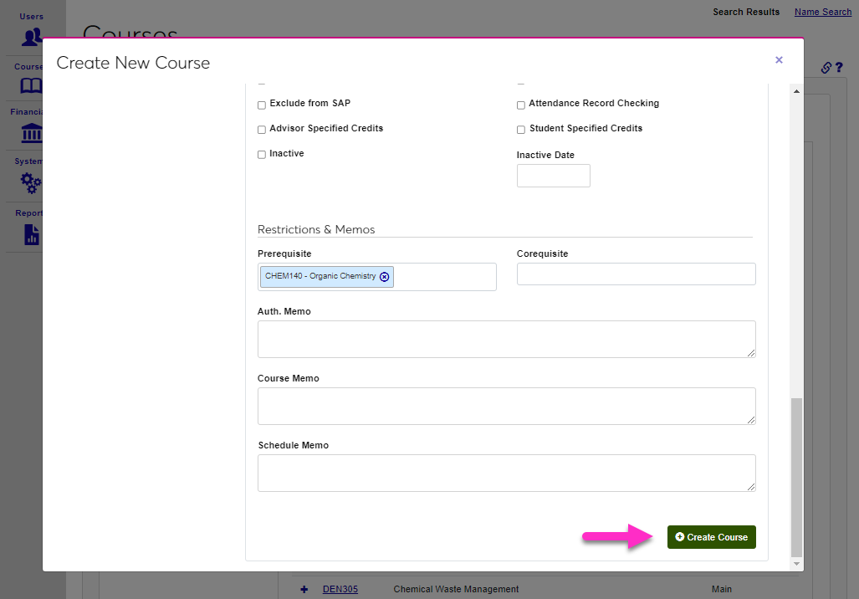This screenshot has width=859, height=599.
Task: Click the link chain icon
Action: pyautogui.click(x=826, y=68)
